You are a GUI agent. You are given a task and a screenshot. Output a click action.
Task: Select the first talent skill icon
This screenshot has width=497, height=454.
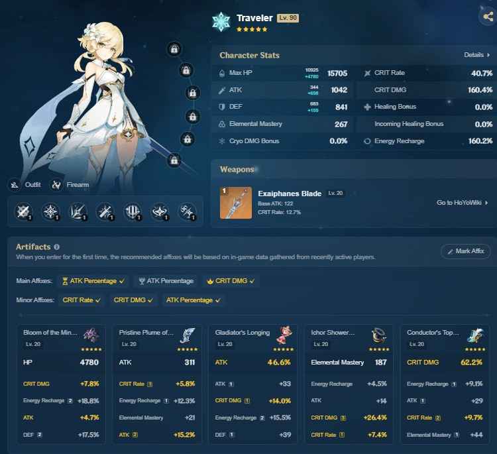23,211
